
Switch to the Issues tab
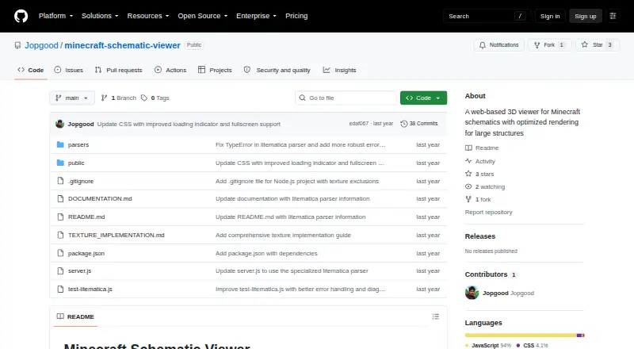(69, 70)
